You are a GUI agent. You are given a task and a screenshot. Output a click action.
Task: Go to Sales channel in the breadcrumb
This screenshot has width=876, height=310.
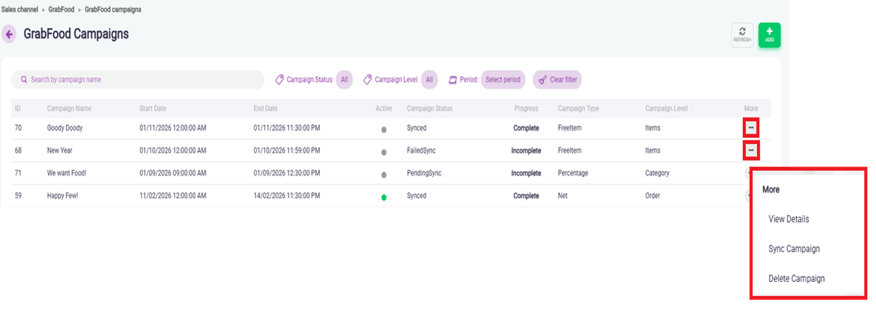coord(21,10)
